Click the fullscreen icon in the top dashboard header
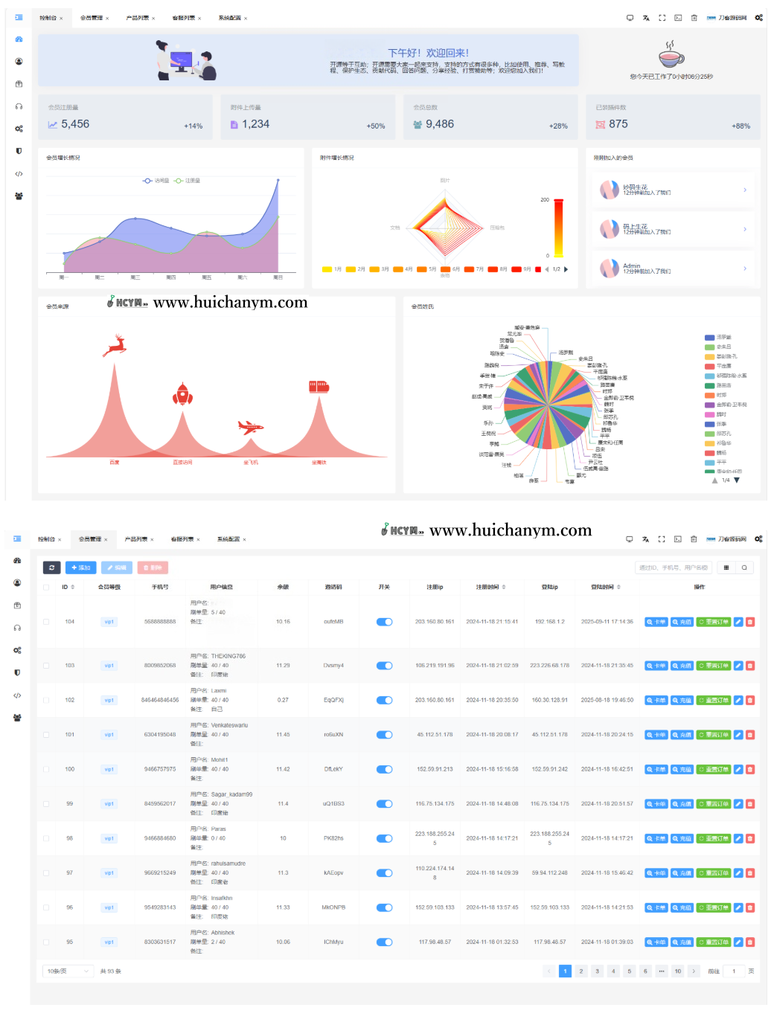The image size is (771, 1016). point(662,18)
